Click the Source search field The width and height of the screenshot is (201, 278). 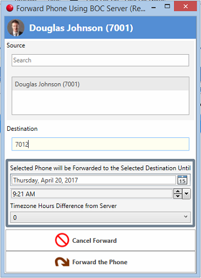(x=100, y=60)
